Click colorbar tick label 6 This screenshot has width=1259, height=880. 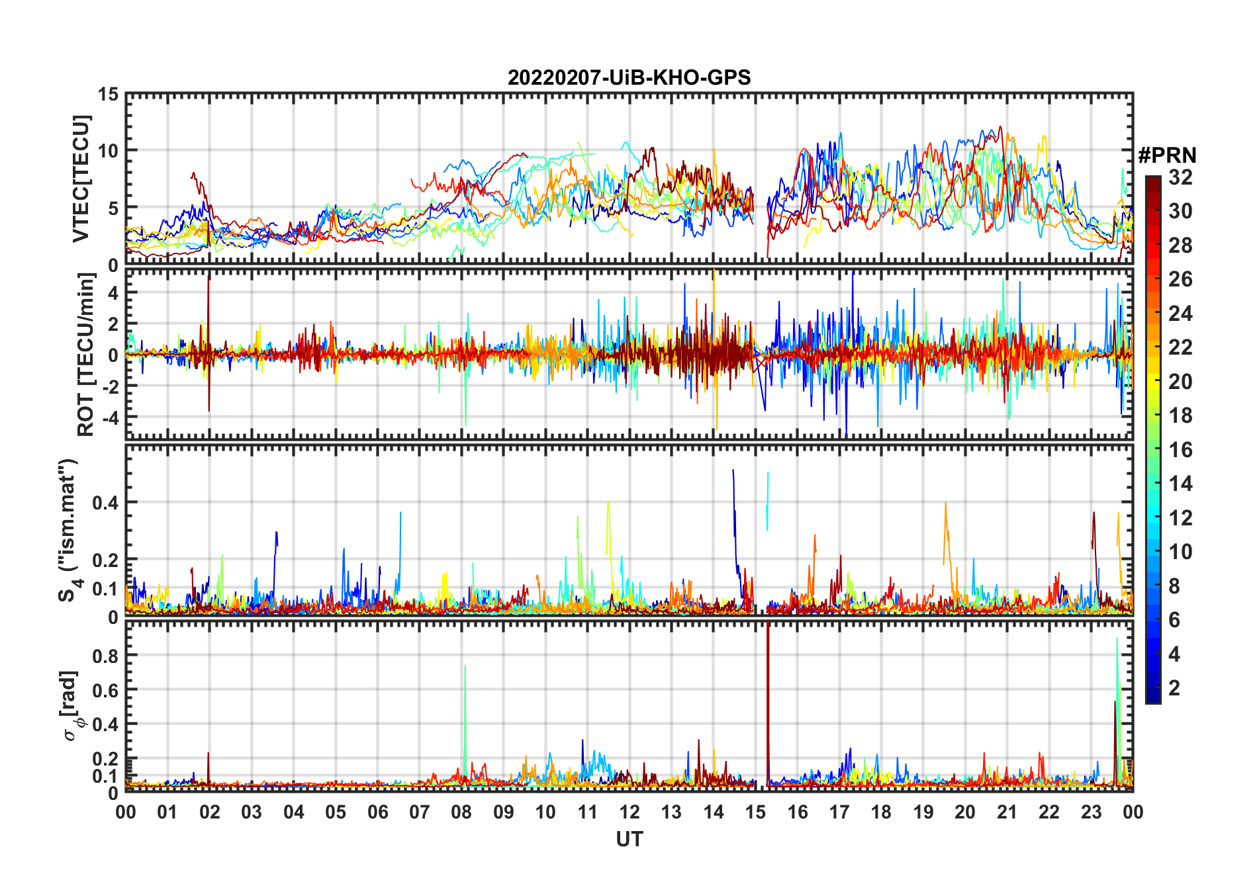(1174, 620)
